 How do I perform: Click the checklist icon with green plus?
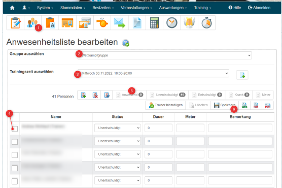coord(83,95)
